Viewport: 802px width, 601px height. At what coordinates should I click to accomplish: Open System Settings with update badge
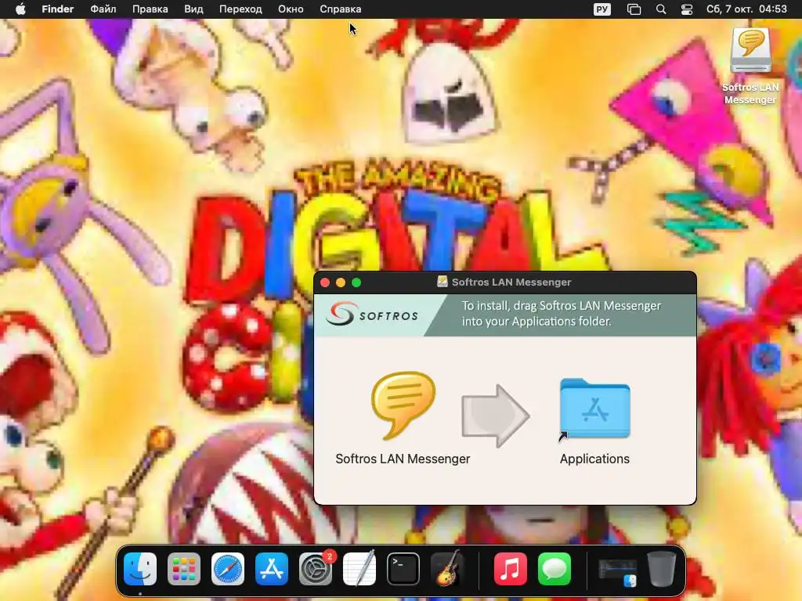(316, 568)
